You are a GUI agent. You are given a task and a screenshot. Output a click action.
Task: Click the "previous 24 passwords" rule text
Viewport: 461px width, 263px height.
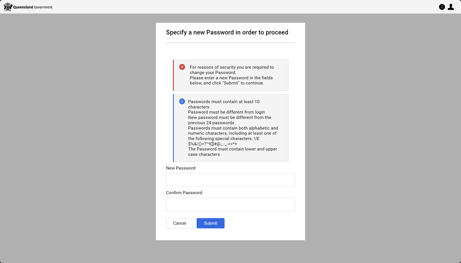pyautogui.click(x=229, y=120)
